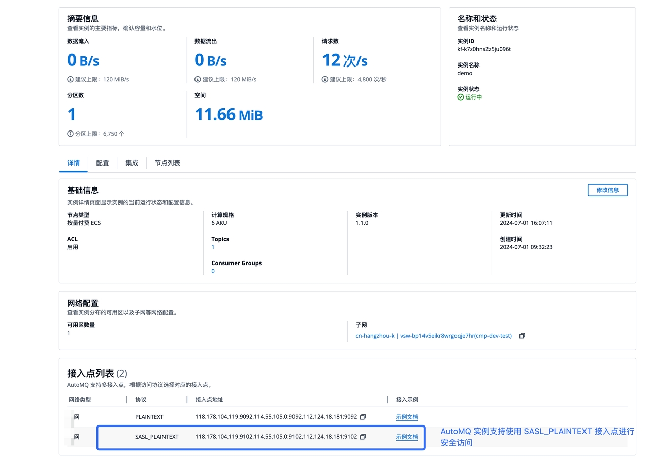Switch to the 集成 tab
Screen dimensions: 650x459
click(x=132, y=163)
